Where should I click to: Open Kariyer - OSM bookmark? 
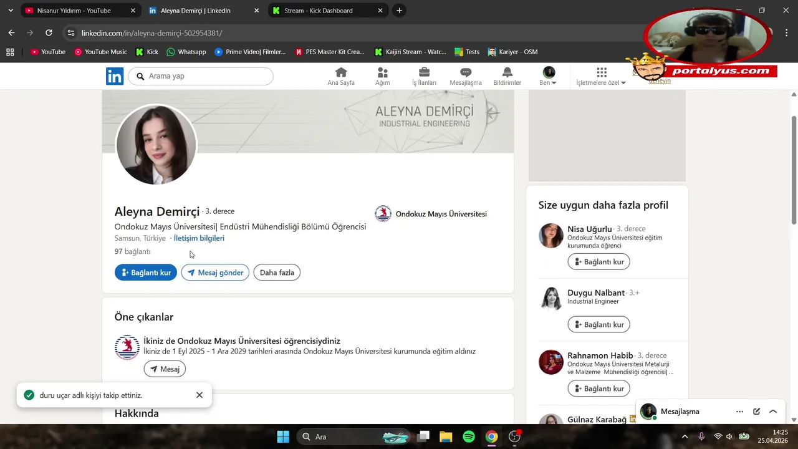(x=512, y=52)
